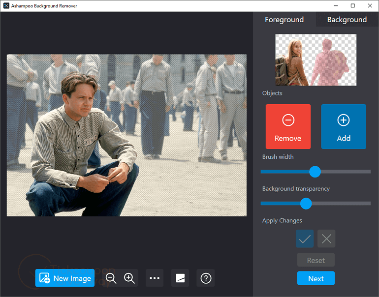Click the before/after comparison icon
This screenshot has height=297, width=379.
(180, 278)
